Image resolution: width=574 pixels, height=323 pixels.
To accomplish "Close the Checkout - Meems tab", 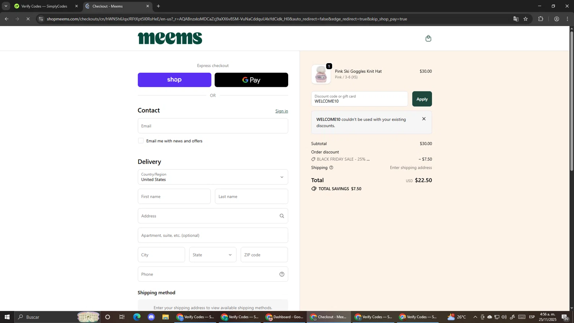I will click(x=148, y=6).
